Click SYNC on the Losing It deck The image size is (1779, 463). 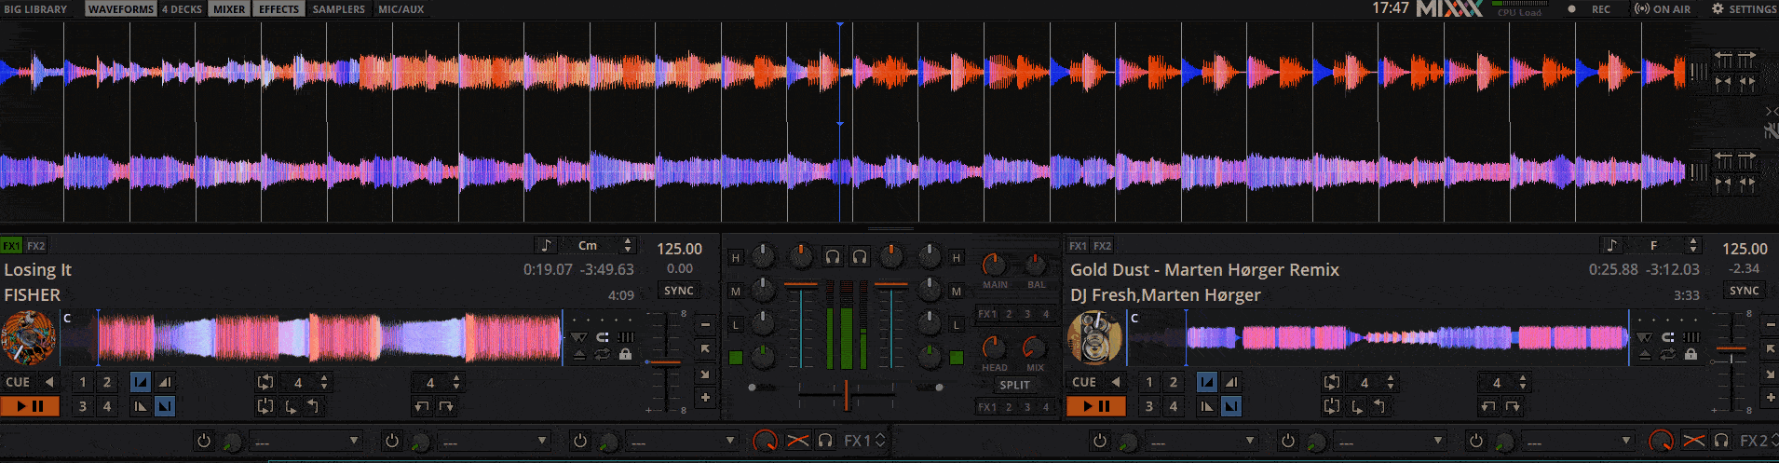click(678, 291)
